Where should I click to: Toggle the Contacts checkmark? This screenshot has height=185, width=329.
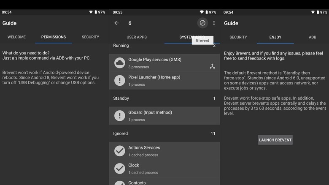click(x=120, y=183)
